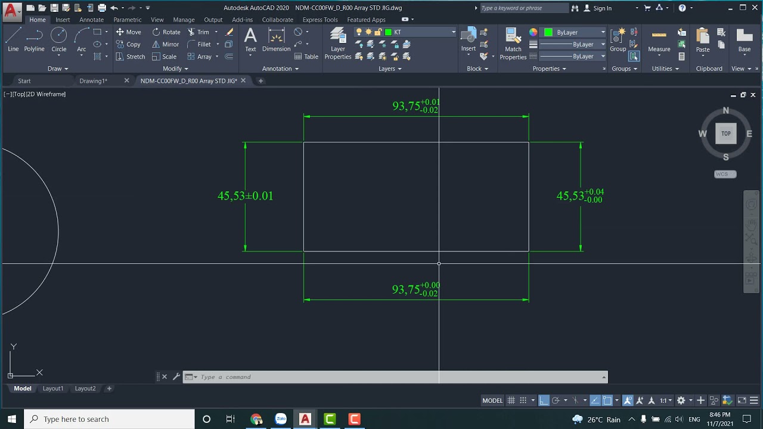Toggle polar tracking in status bar

[556, 400]
